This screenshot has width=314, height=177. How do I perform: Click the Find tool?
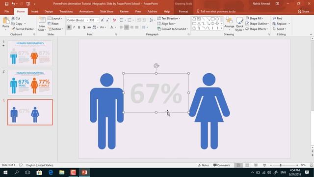pyautogui.click(x=278, y=18)
